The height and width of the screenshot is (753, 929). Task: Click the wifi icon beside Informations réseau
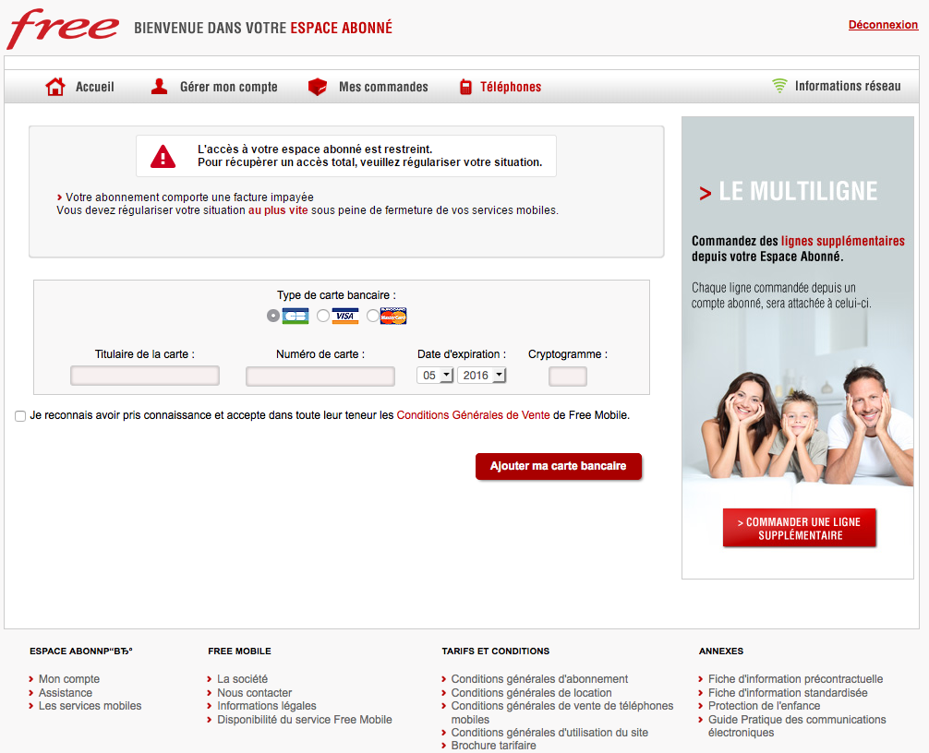(779, 85)
